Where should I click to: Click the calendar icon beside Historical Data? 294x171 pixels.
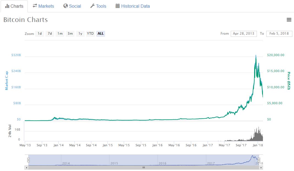[118, 6]
